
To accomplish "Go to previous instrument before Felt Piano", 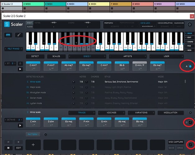I will (x=6, y=49).
